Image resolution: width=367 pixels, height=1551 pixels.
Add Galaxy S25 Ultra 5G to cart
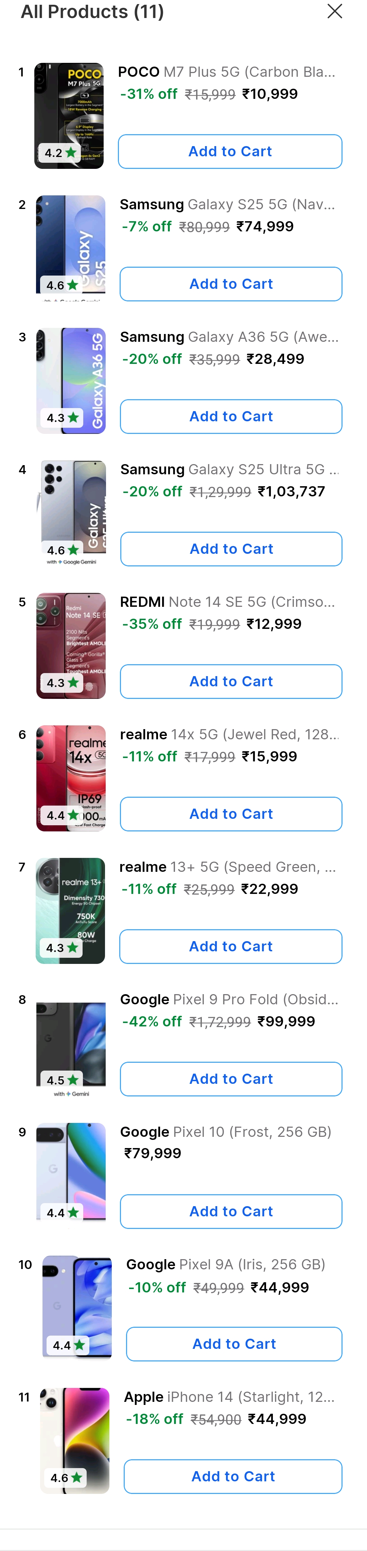(231, 549)
